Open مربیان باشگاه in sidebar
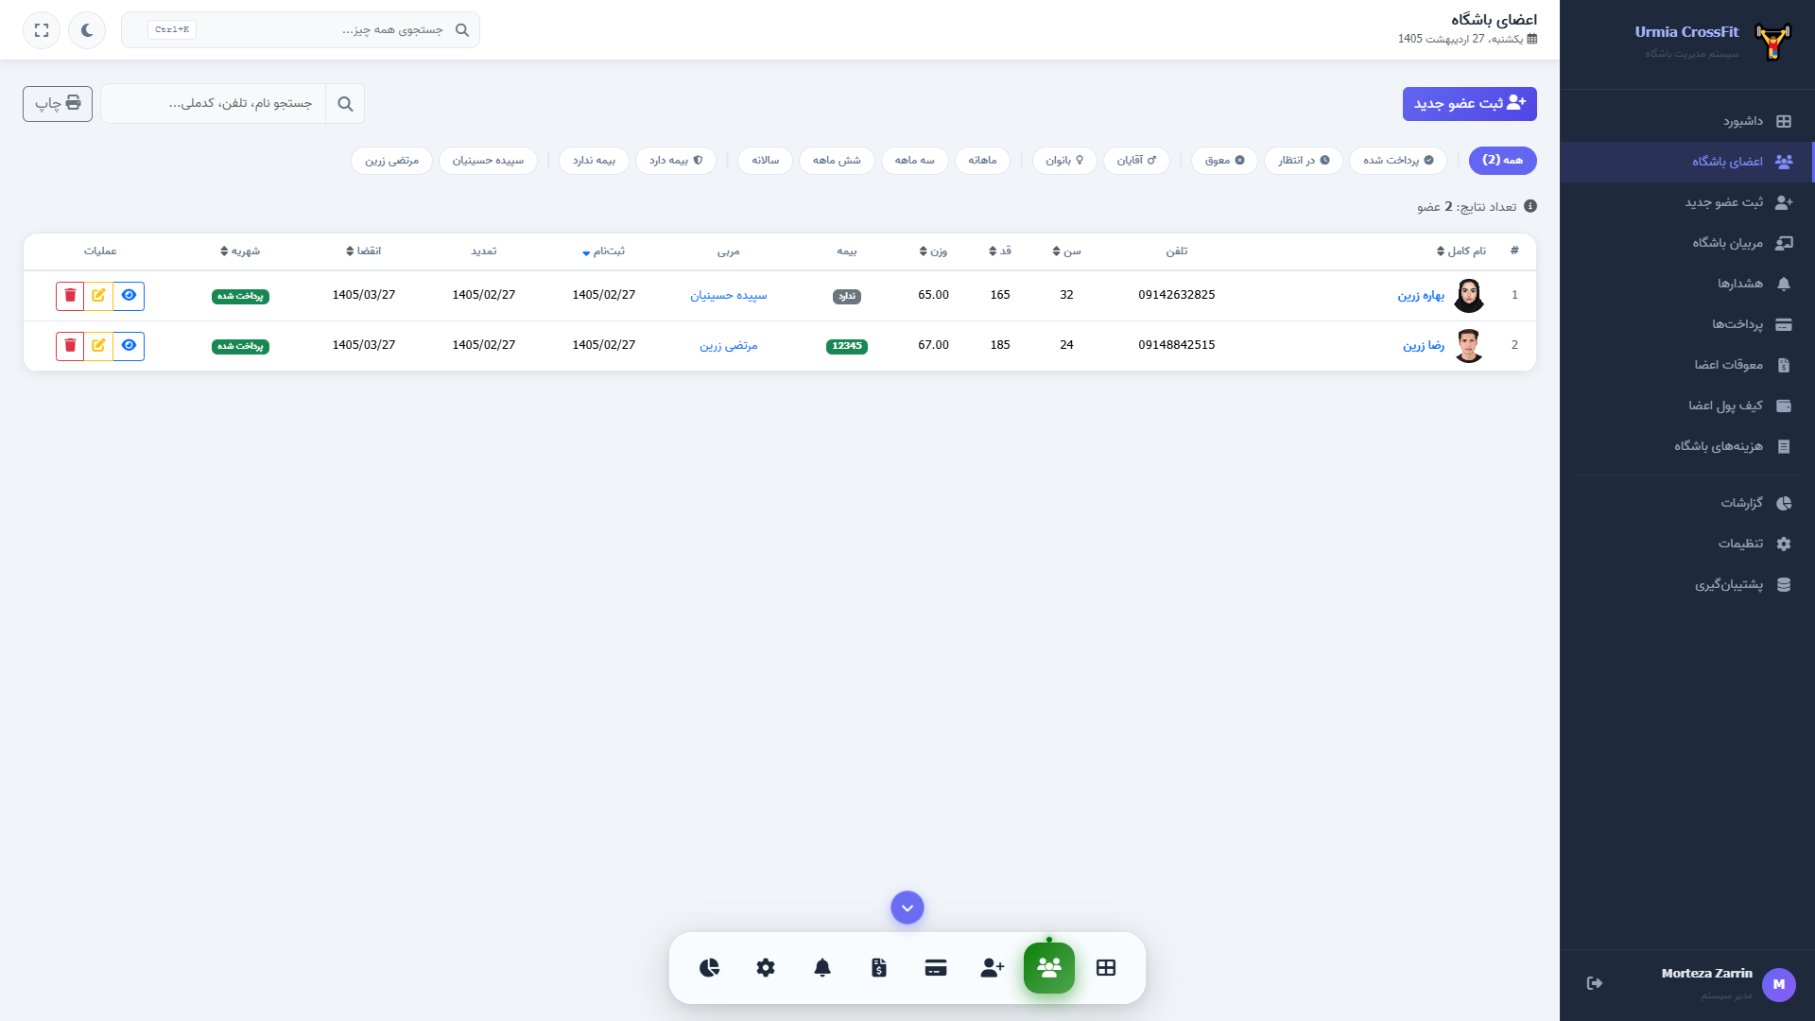The height and width of the screenshot is (1021, 1815). tap(1687, 243)
